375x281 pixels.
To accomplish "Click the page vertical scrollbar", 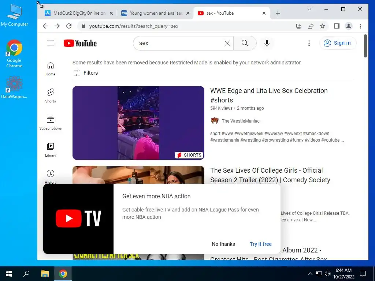I will point(365,46).
